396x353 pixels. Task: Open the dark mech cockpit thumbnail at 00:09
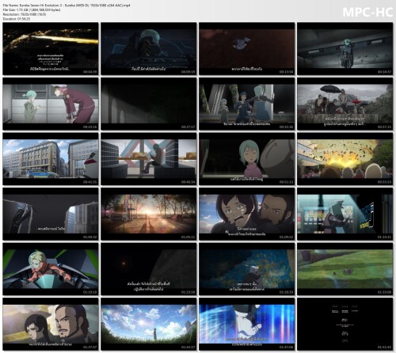click(149, 49)
